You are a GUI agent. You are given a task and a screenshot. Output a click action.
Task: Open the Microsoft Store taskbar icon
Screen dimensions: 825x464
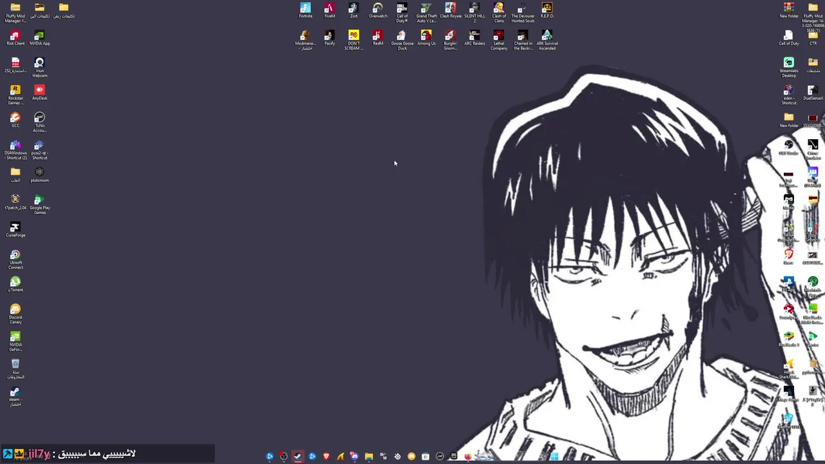coord(425,456)
